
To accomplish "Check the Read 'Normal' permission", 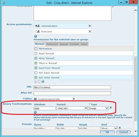I will click(x=36, y=53).
